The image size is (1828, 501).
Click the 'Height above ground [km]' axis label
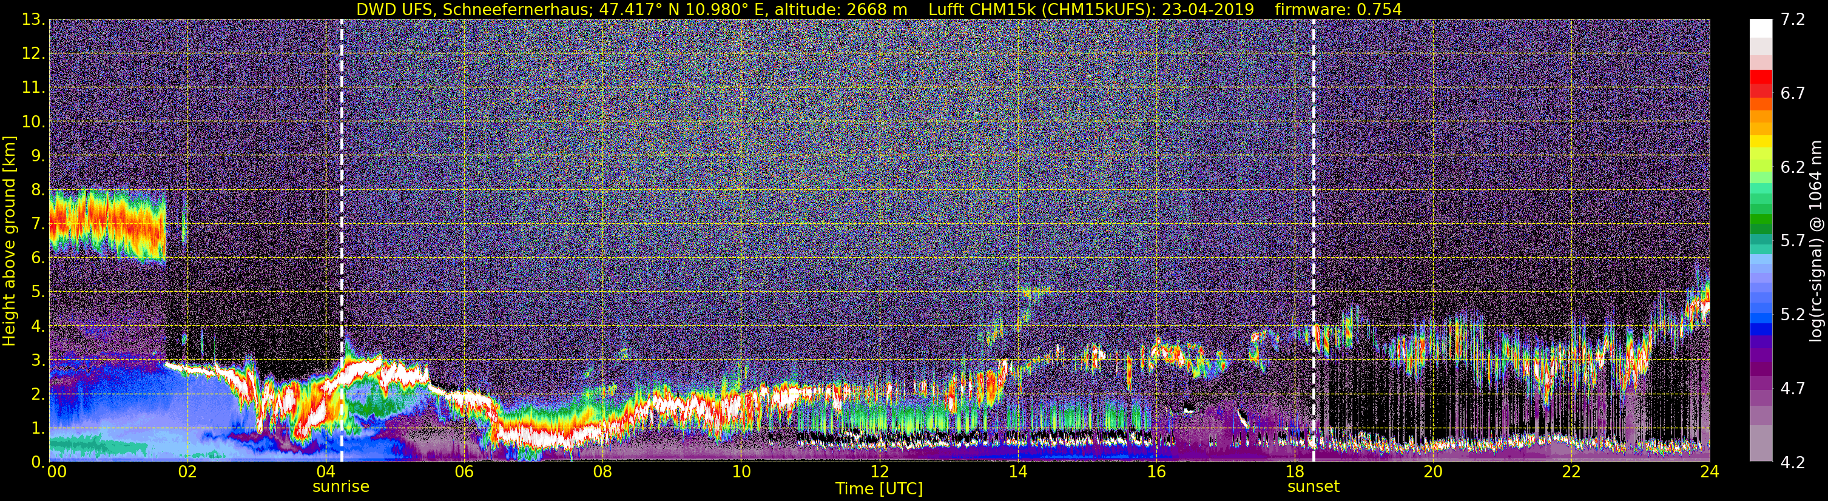click(9, 241)
